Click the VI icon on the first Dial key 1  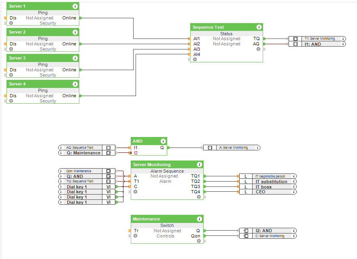[108, 186]
